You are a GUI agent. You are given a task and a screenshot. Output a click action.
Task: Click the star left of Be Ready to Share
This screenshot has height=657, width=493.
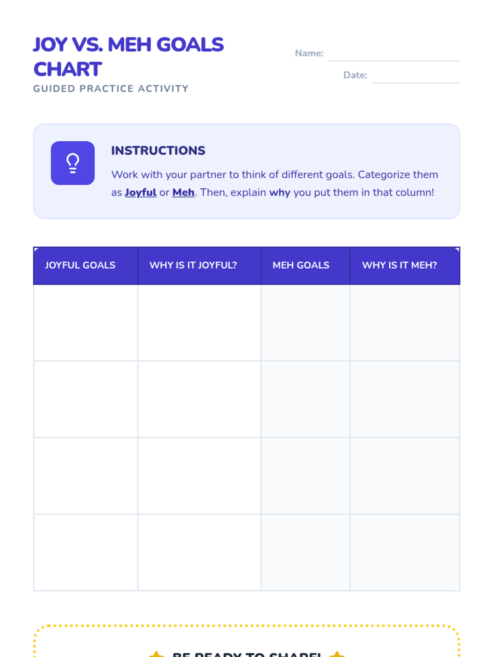pyautogui.click(x=156, y=654)
